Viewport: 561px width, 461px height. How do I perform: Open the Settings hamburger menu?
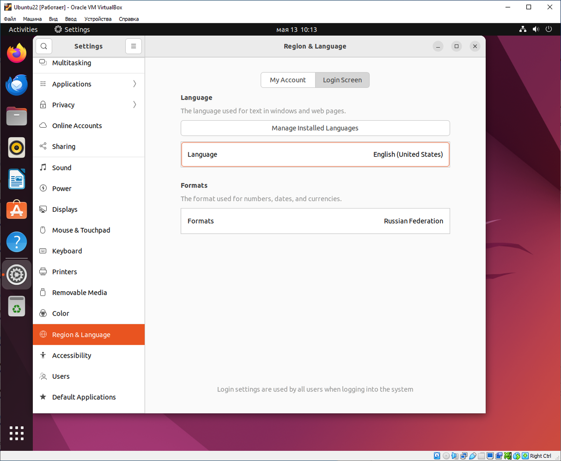[x=133, y=46]
